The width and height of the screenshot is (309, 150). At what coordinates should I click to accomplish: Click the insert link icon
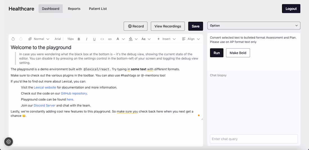tap(110, 39)
